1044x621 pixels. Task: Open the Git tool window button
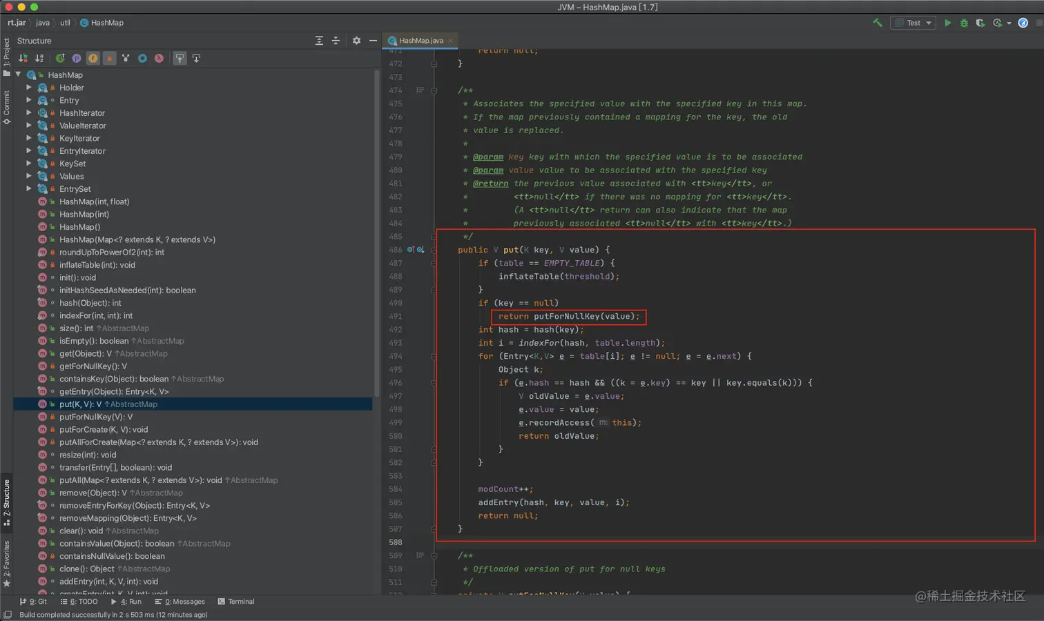(x=33, y=602)
